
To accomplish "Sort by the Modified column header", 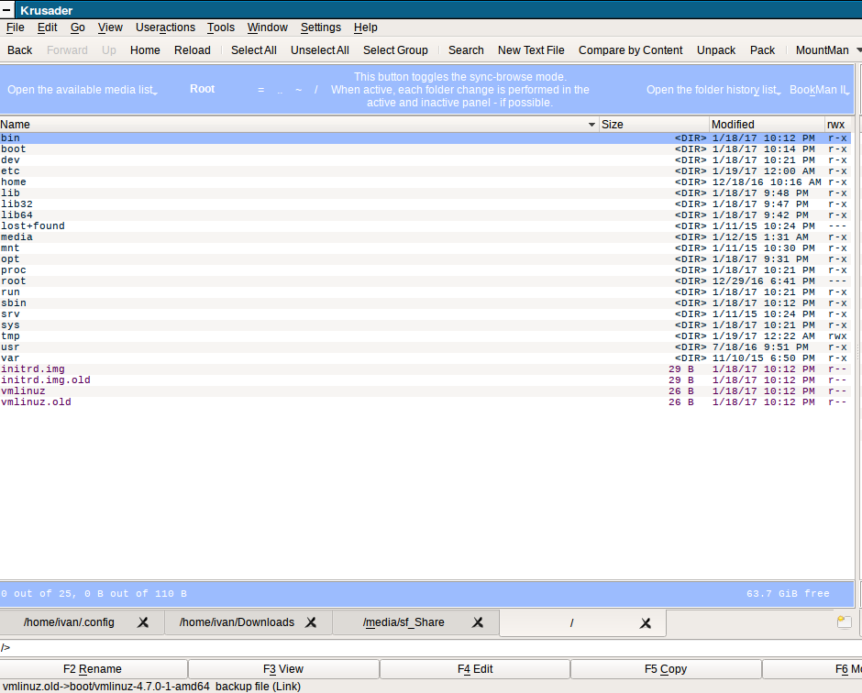I will point(767,125).
